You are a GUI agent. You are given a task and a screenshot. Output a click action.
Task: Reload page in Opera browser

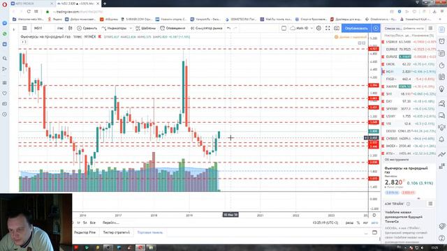coord(29,12)
